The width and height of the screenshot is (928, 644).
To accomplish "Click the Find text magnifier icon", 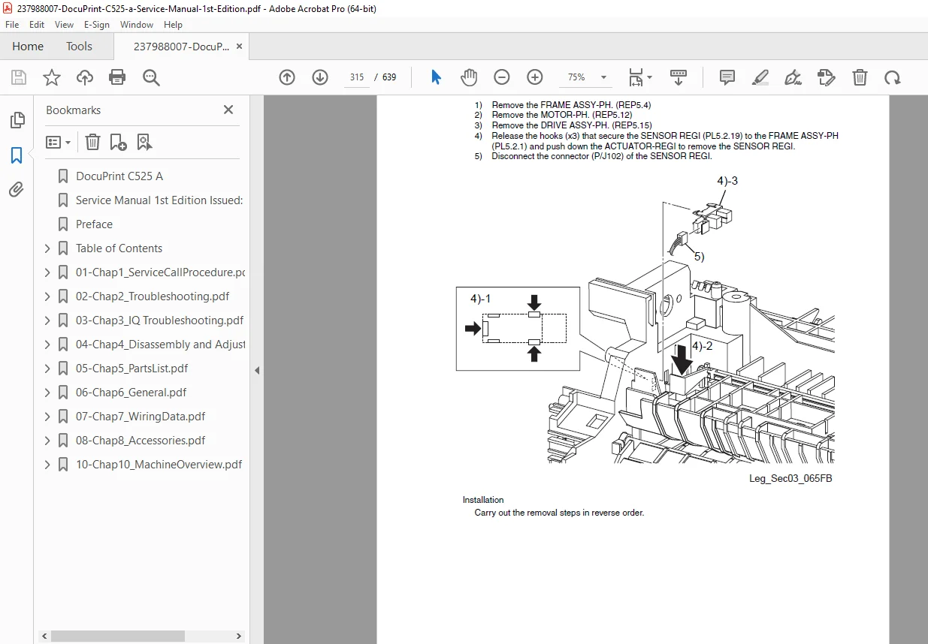I will tap(151, 77).
